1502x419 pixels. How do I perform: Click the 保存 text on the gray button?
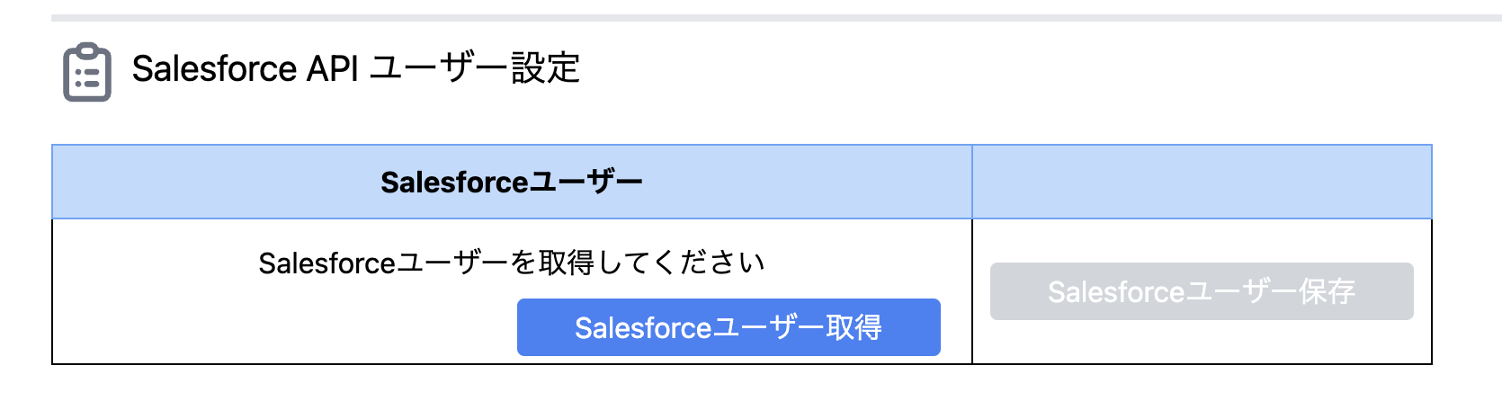tap(1327, 291)
